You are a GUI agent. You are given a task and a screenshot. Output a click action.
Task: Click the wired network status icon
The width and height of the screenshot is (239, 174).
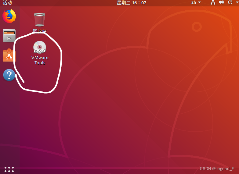(x=213, y=2)
